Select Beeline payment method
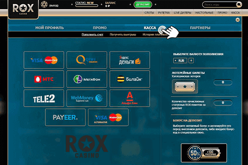 click(129, 79)
